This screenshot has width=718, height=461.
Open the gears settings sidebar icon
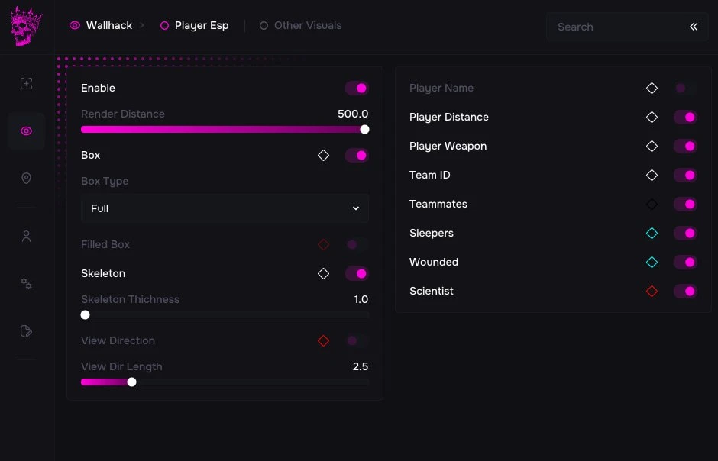coord(26,284)
